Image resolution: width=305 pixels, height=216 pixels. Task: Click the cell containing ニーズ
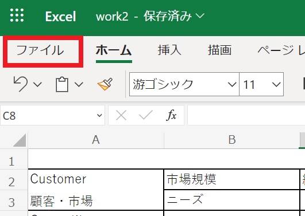(231, 200)
